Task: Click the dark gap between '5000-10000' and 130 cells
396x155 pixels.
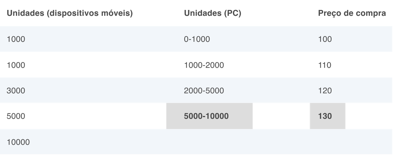Action: coord(281,116)
